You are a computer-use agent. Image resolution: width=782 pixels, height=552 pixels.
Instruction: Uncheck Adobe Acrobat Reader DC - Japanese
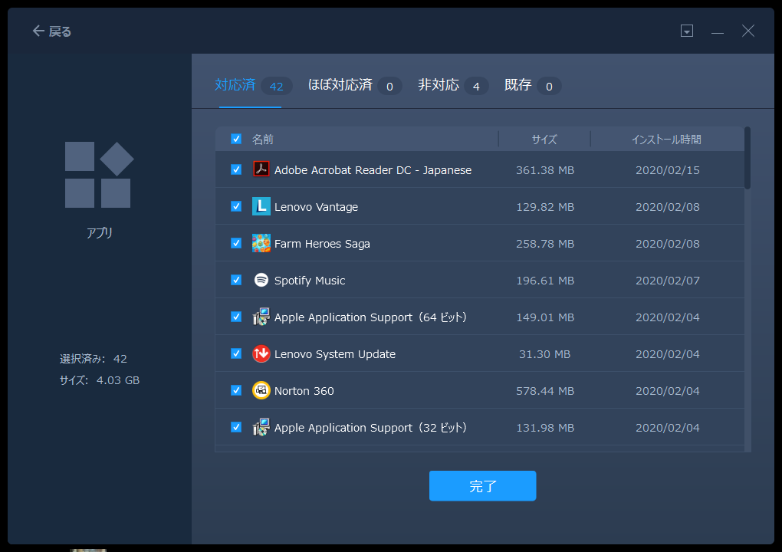(236, 169)
